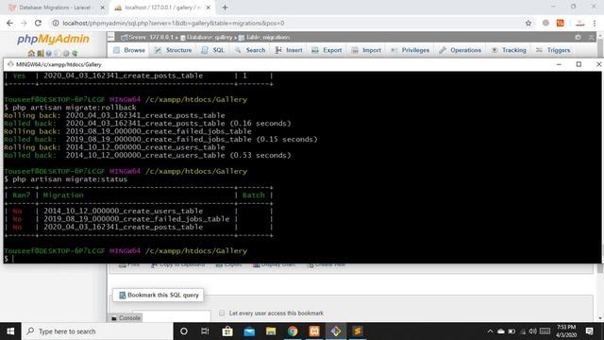Open a new browser tab
Image resolution: width=604 pixels, height=340 pixels.
click(225, 8)
